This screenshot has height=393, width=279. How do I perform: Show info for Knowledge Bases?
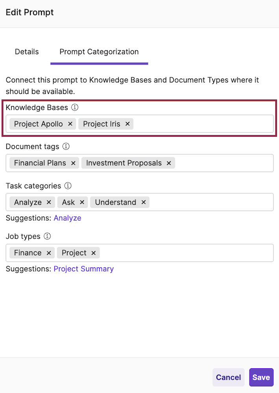point(75,107)
